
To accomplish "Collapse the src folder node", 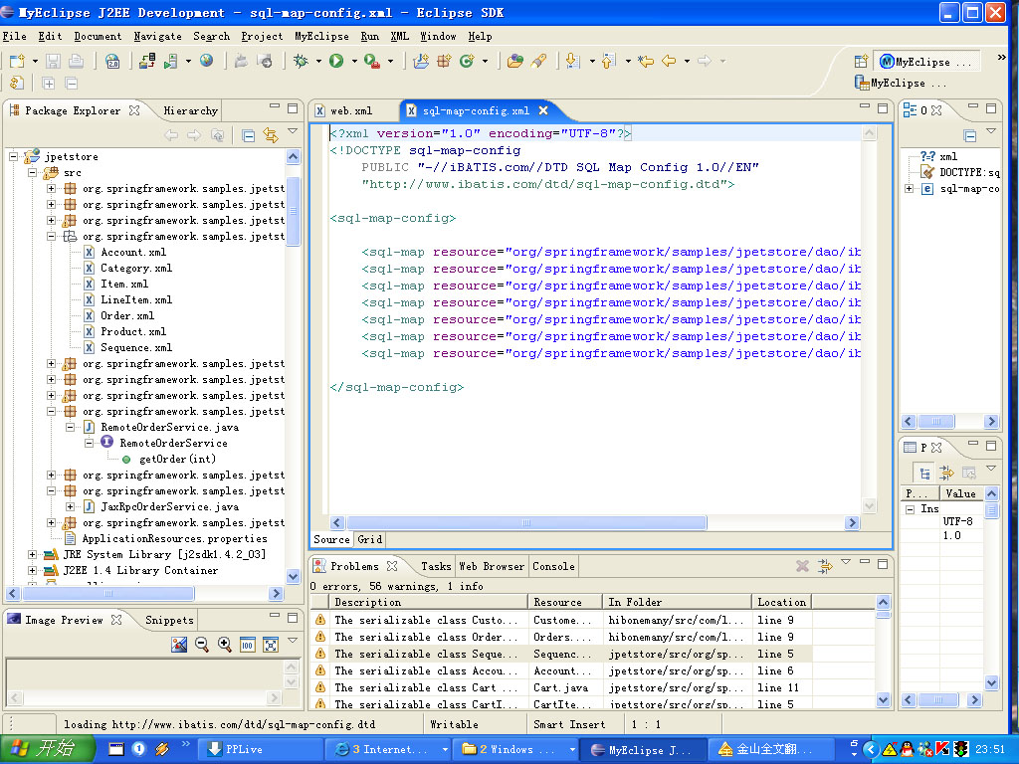I will pyautogui.click(x=32, y=173).
